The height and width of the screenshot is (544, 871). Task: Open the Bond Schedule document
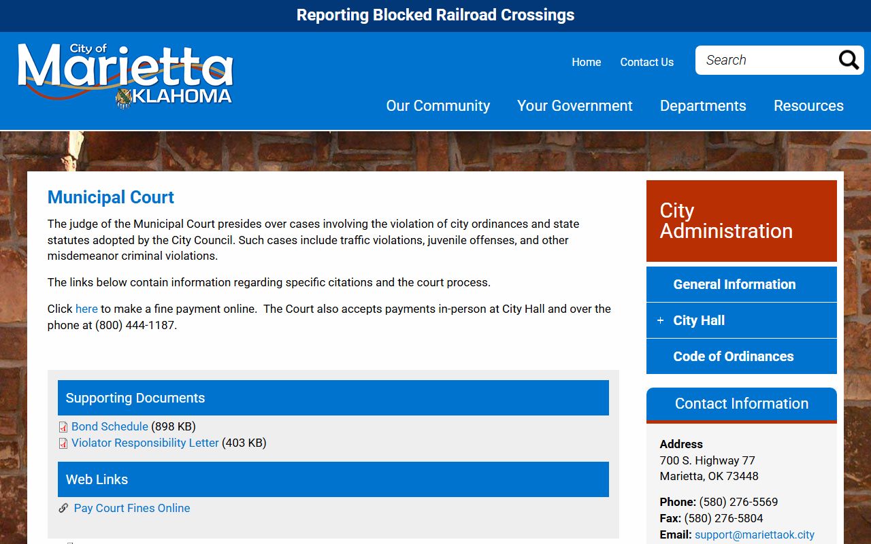(x=110, y=426)
